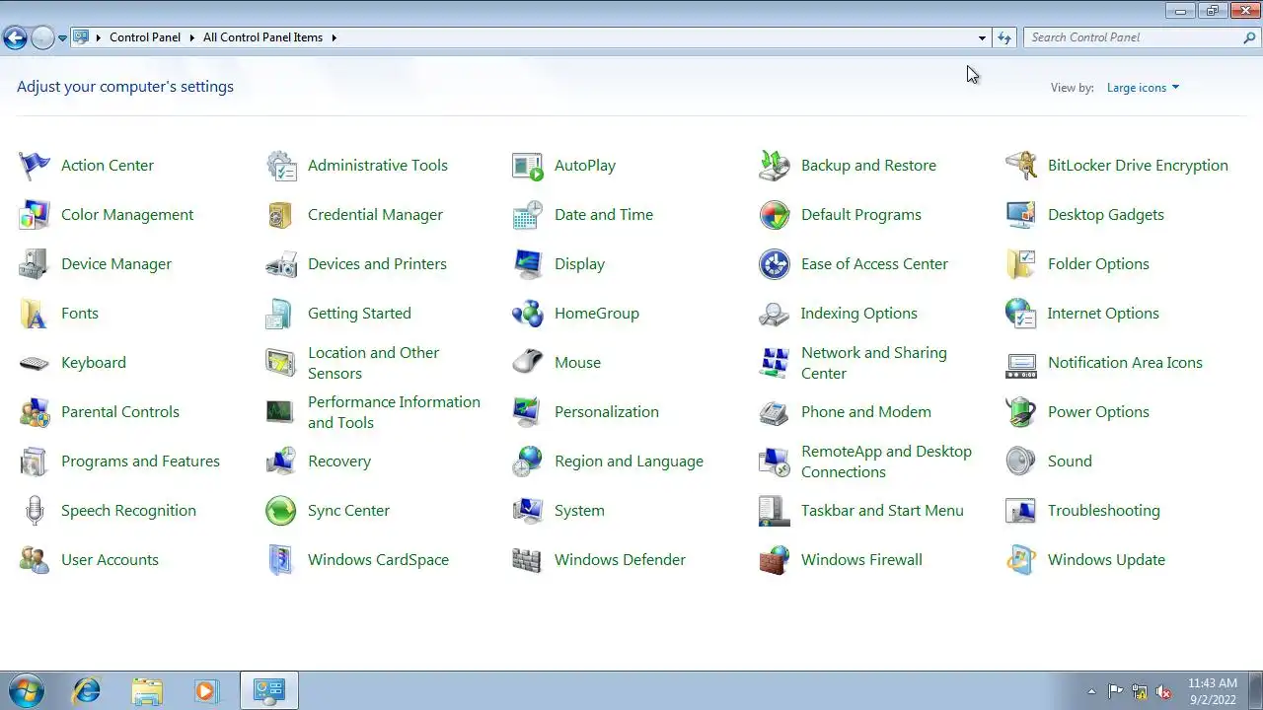Viewport: 1263px width, 710px height.
Task: Open the Desktop Gadgets icon
Action: pyautogui.click(x=1021, y=215)
